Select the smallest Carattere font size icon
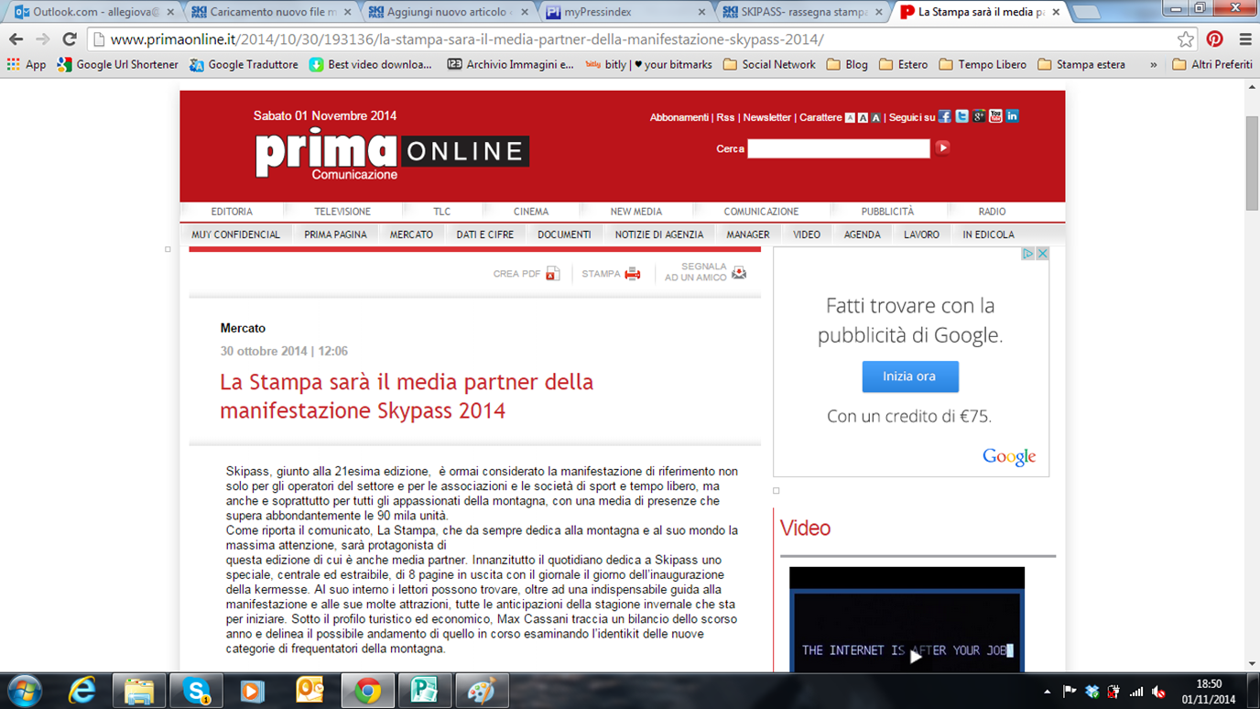This screenshot has width=1260, height=709. (850, 118)
